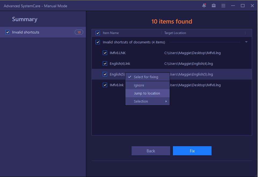Click the target path in IMfv8.lnk row

195,85
